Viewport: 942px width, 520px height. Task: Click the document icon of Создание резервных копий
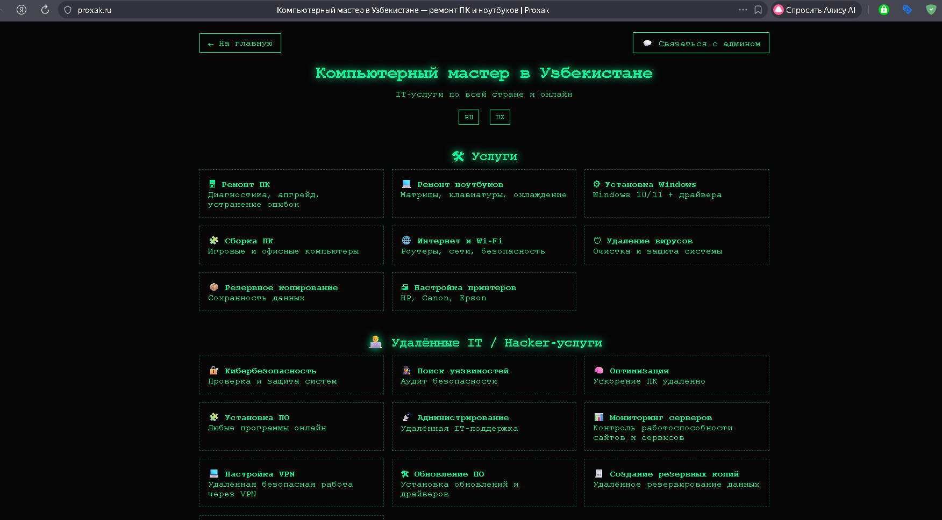coord(599,474)
